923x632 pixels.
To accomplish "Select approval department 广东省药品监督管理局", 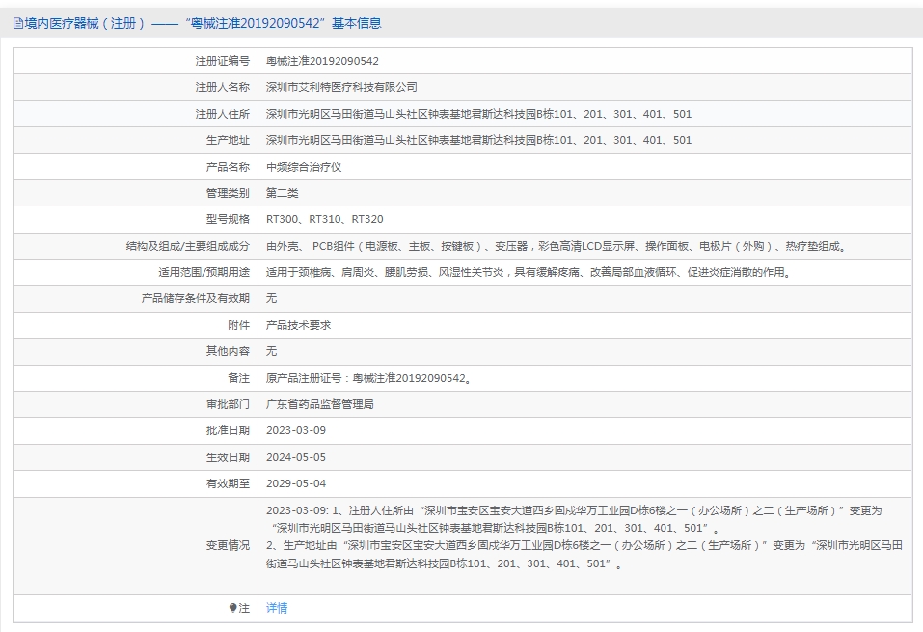I will point(319,404).
